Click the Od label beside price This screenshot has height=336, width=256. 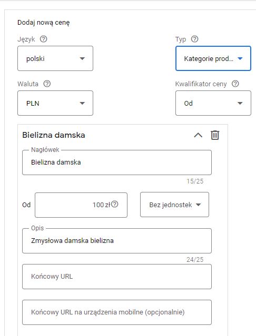click(26, 205)
